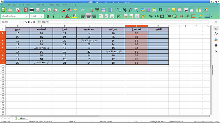The image size is (220, 123).
Task: Click the zoom slider handle
Action: 203,122
